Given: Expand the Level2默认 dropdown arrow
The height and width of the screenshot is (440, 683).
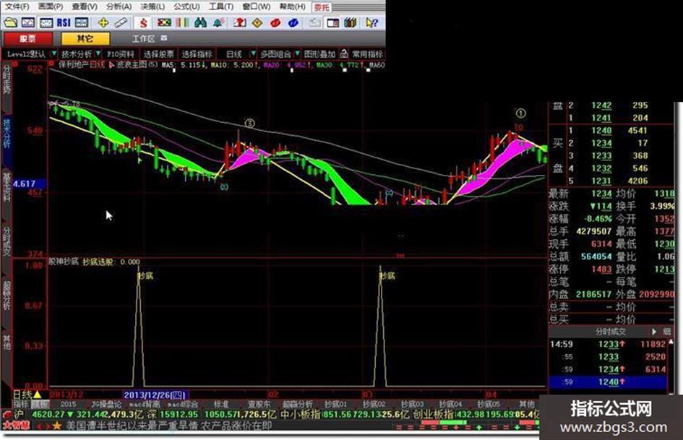Looking at the screenshot, I should pos(54,53).
